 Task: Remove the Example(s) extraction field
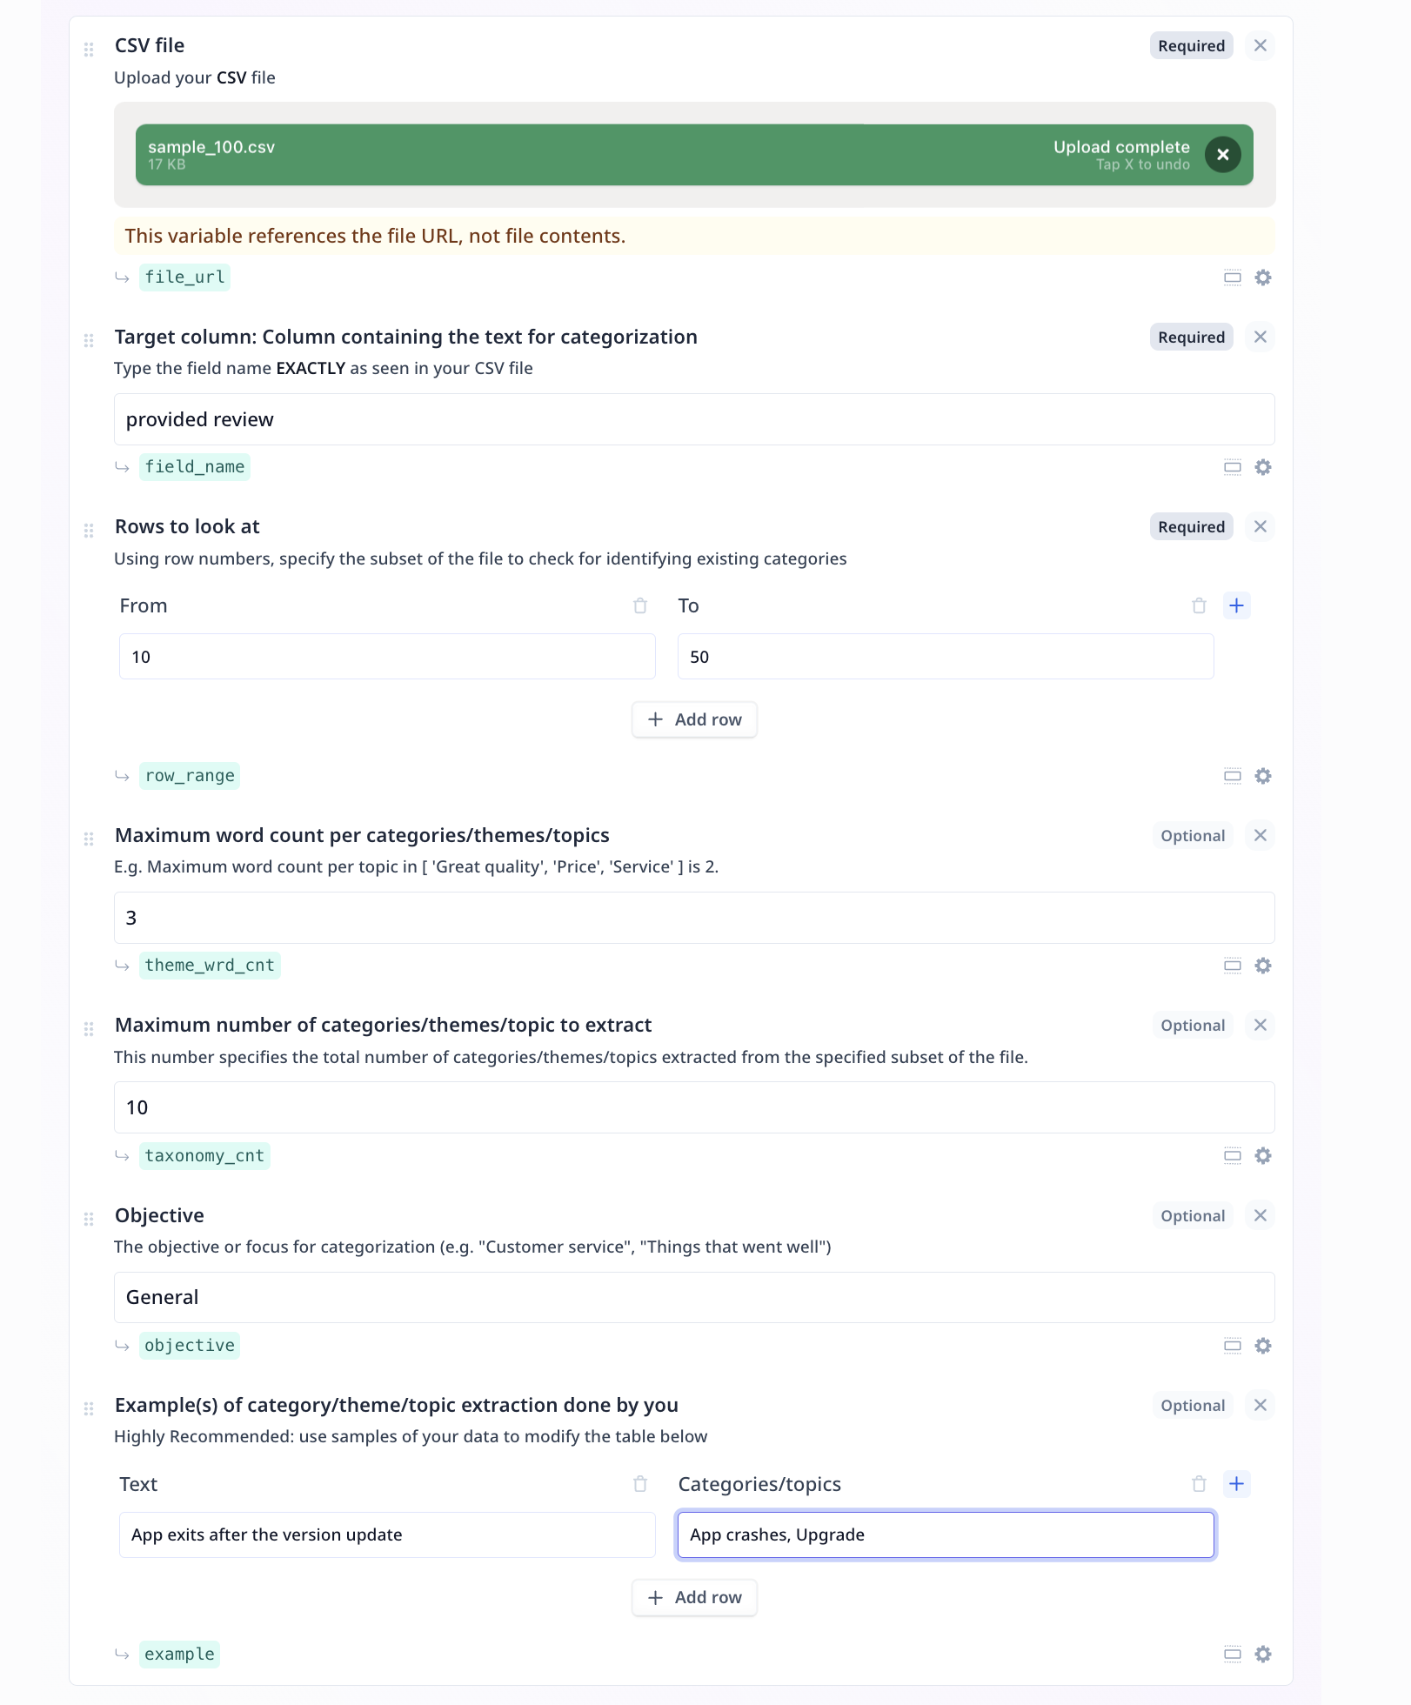1260,1405
